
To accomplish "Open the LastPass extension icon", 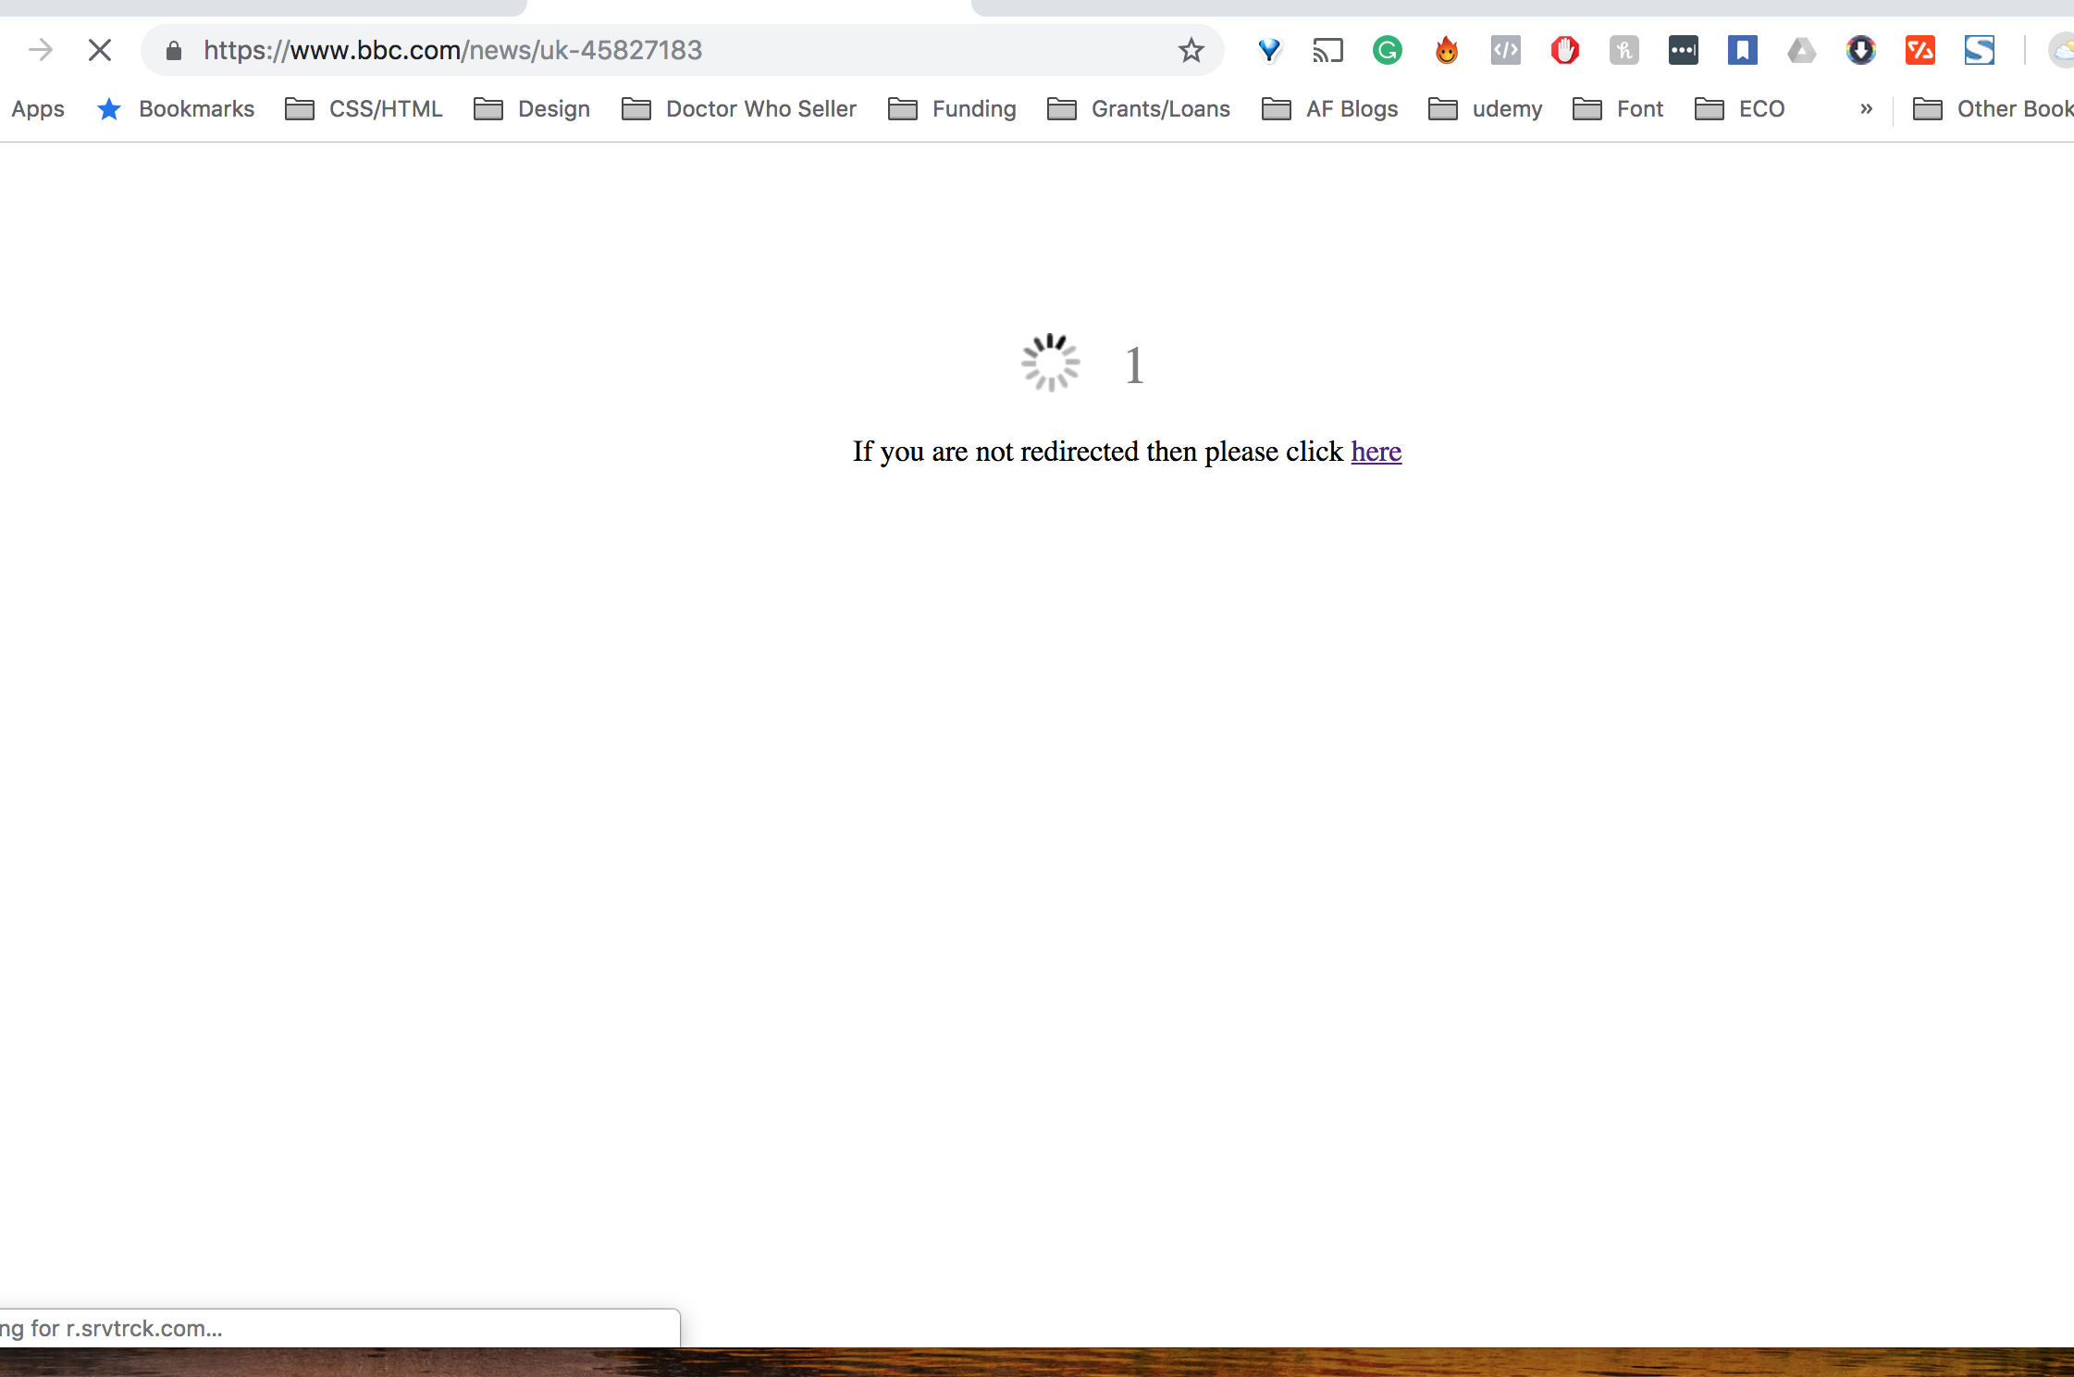I will (1683, 50).
